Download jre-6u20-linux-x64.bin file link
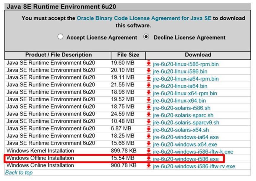The image size is (256, 181). [x=179, y=101]
